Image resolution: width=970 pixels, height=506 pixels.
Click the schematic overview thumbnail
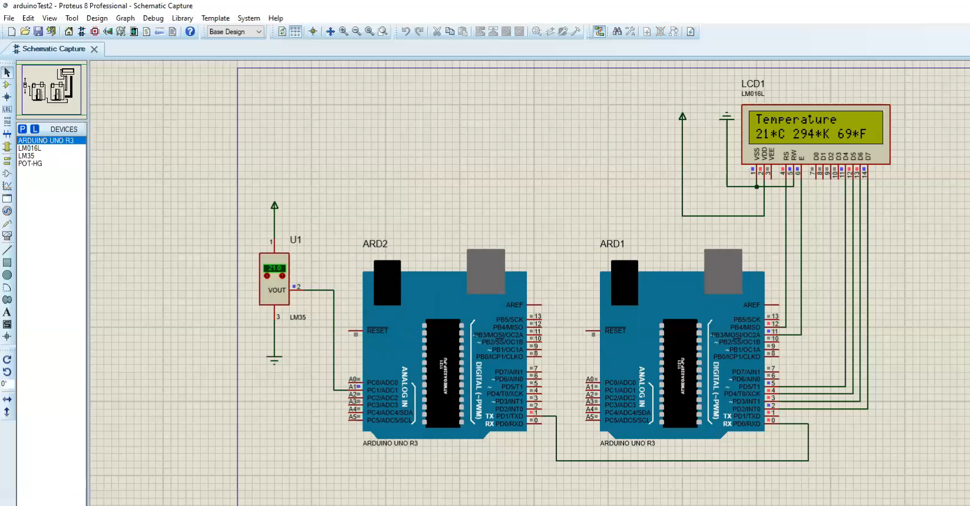click(x=51, y=90)
